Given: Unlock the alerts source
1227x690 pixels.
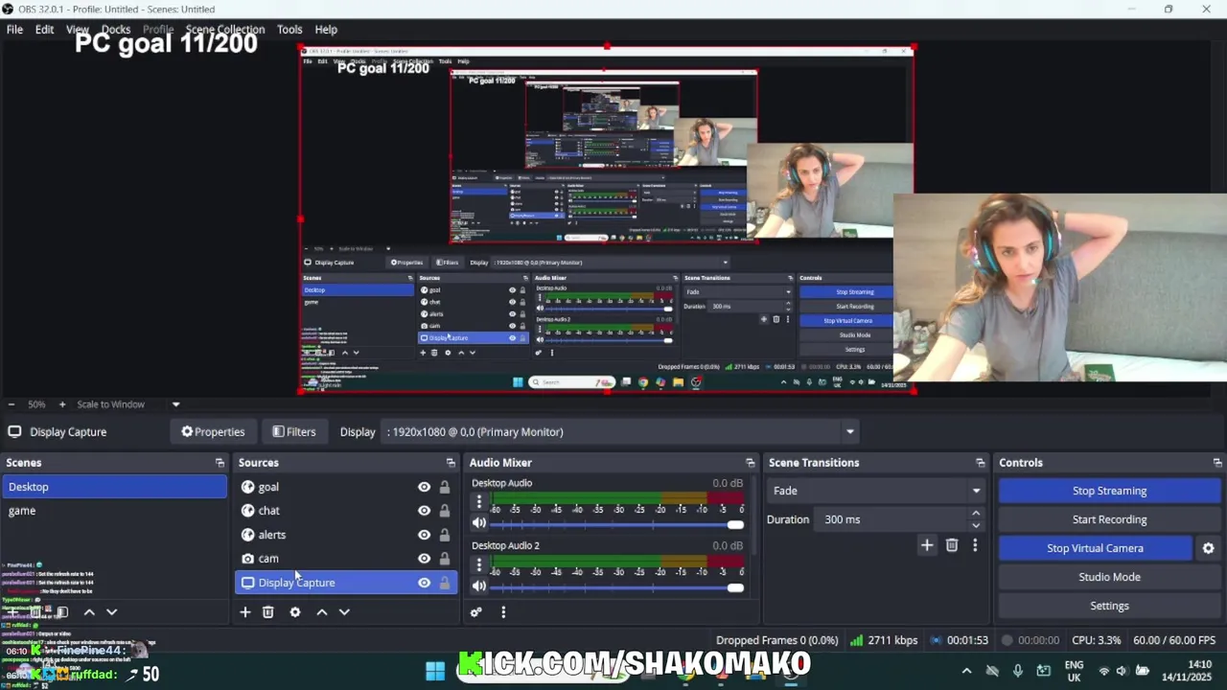Looking at the screenshot, I should [x=445, y=535].
